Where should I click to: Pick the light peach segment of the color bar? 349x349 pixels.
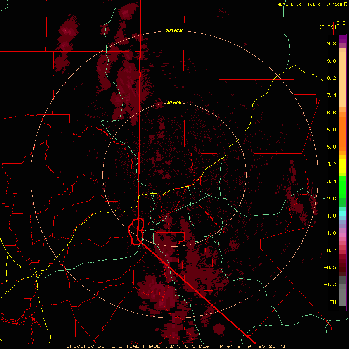(x=342, y=79)
